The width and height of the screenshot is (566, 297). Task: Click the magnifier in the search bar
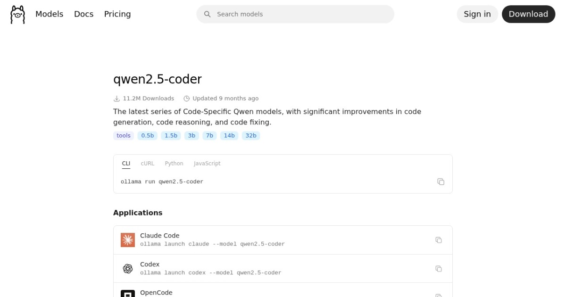coord(208,14)
